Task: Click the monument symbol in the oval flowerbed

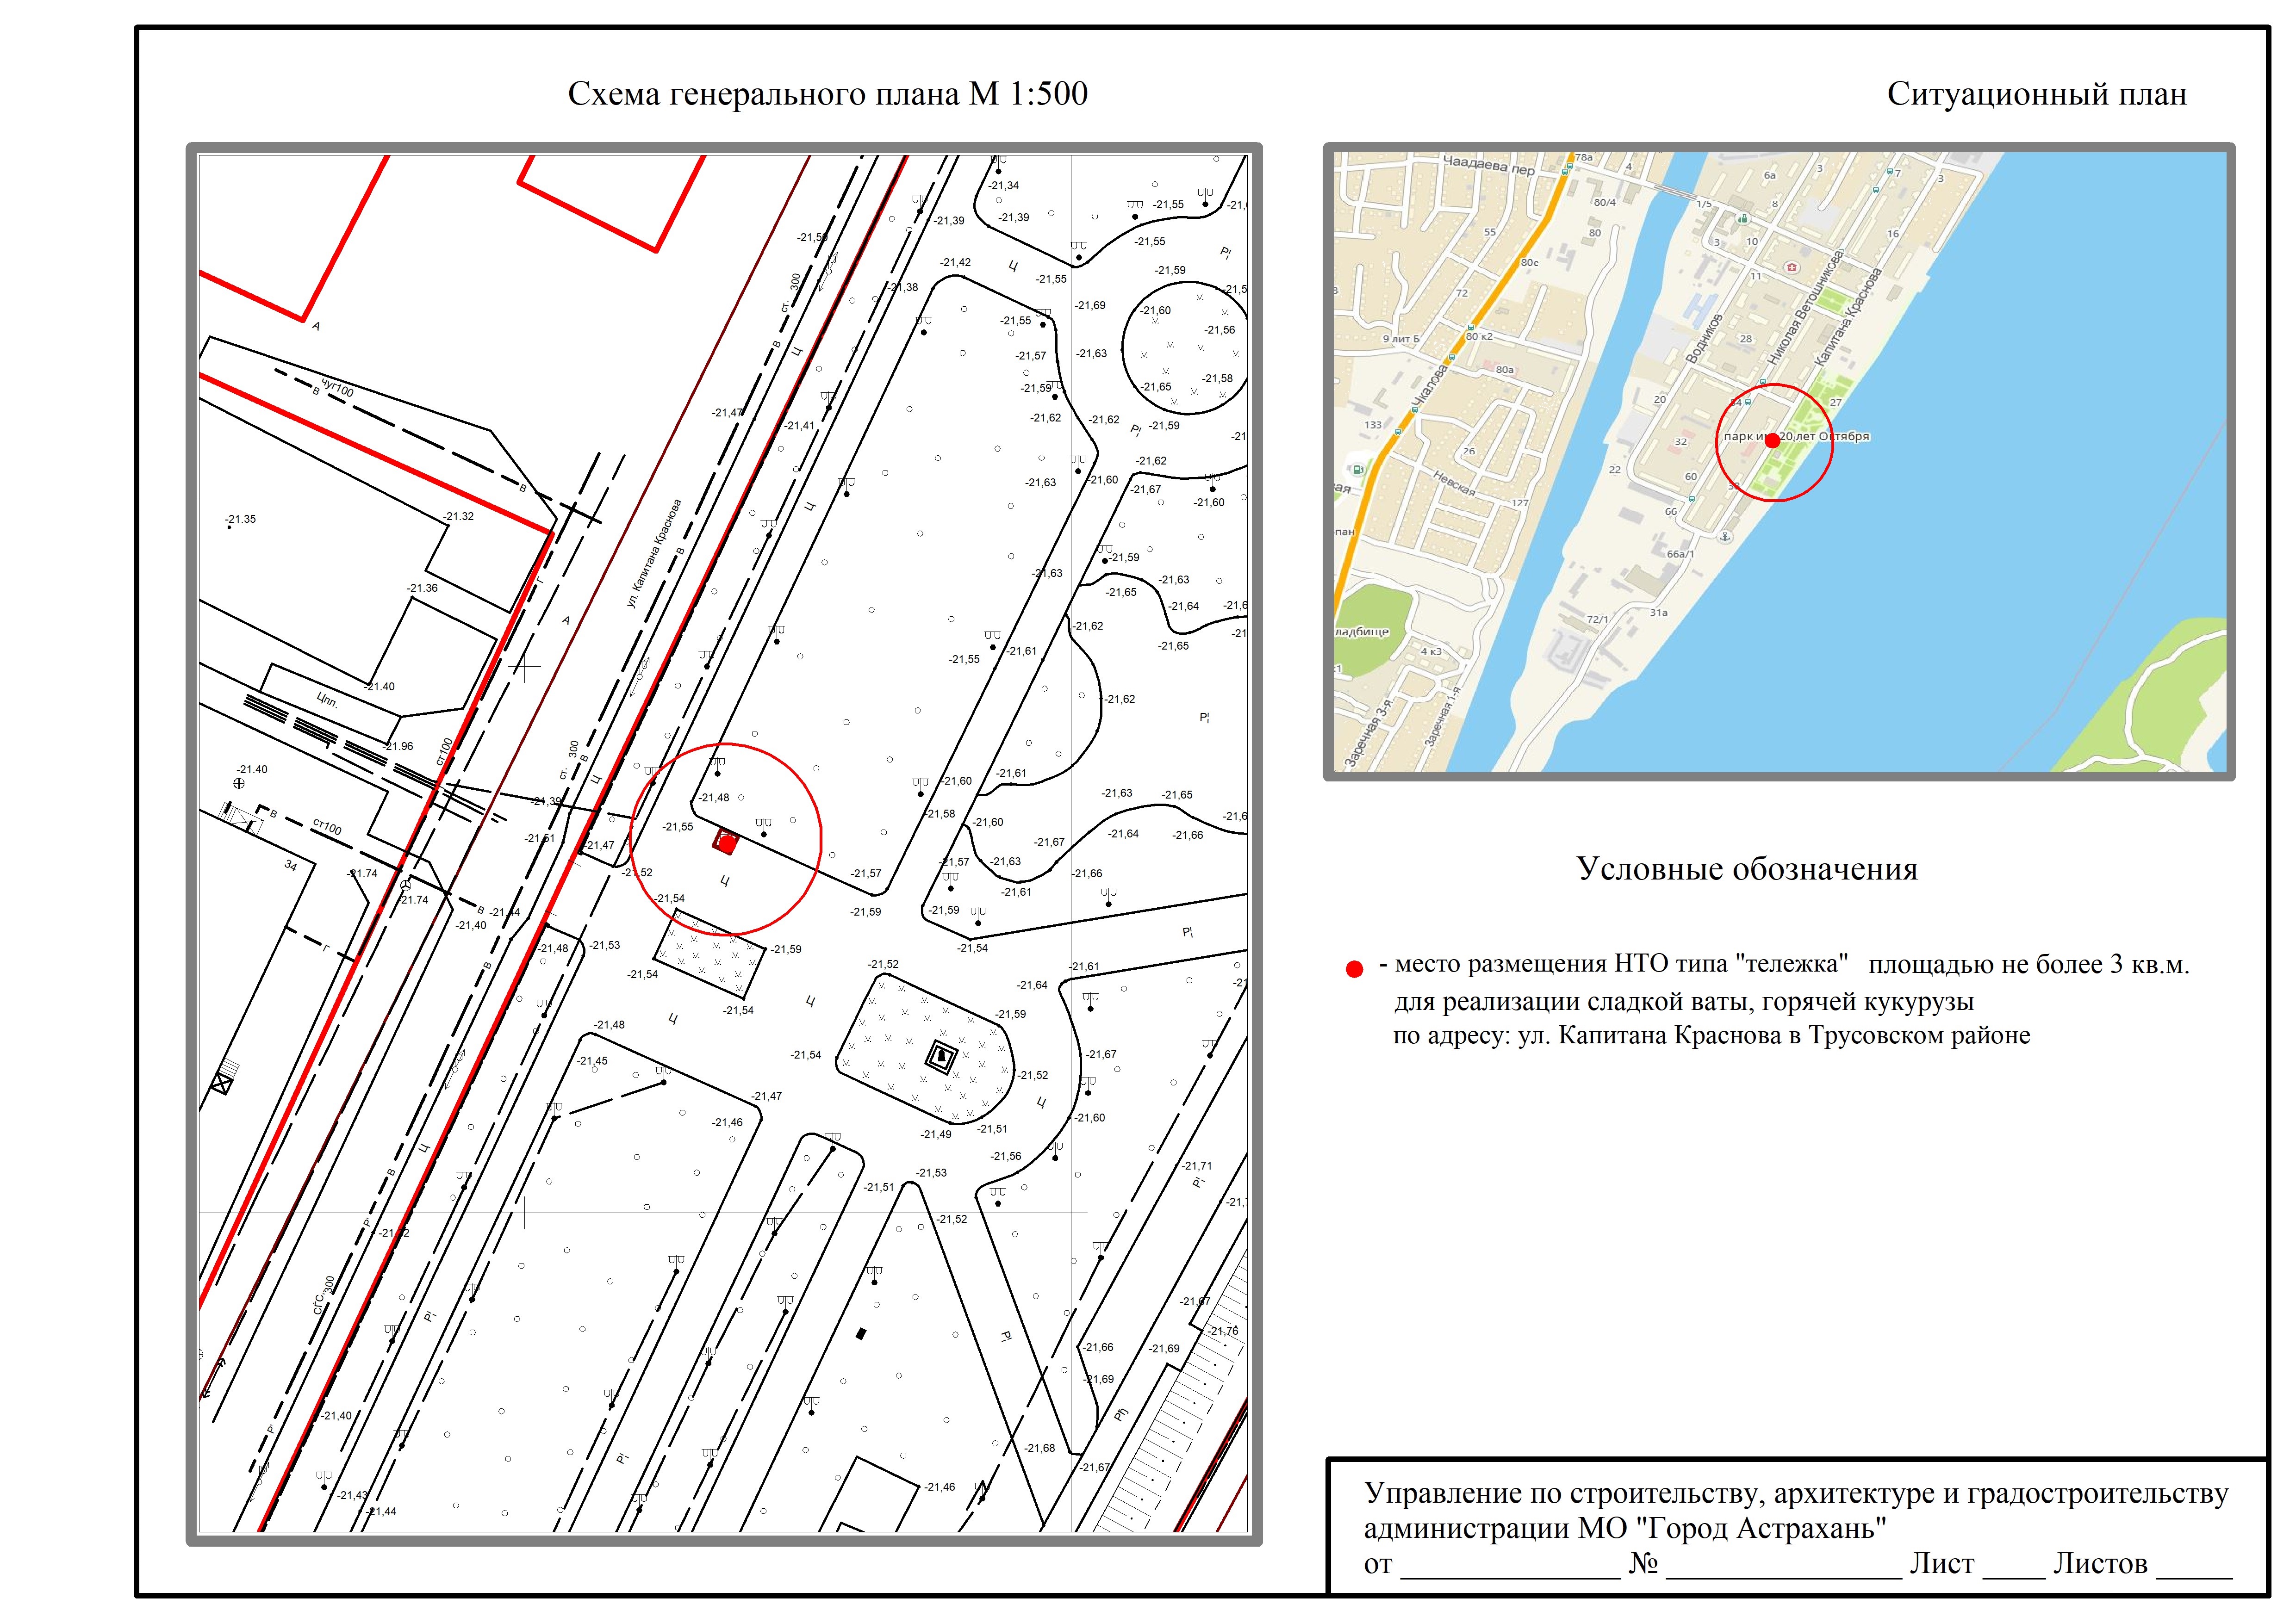Action: 941,1056
